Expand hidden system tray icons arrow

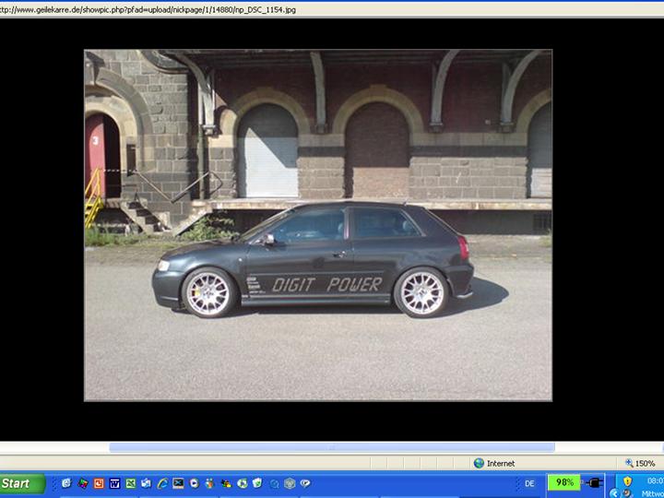pos(614,493)
